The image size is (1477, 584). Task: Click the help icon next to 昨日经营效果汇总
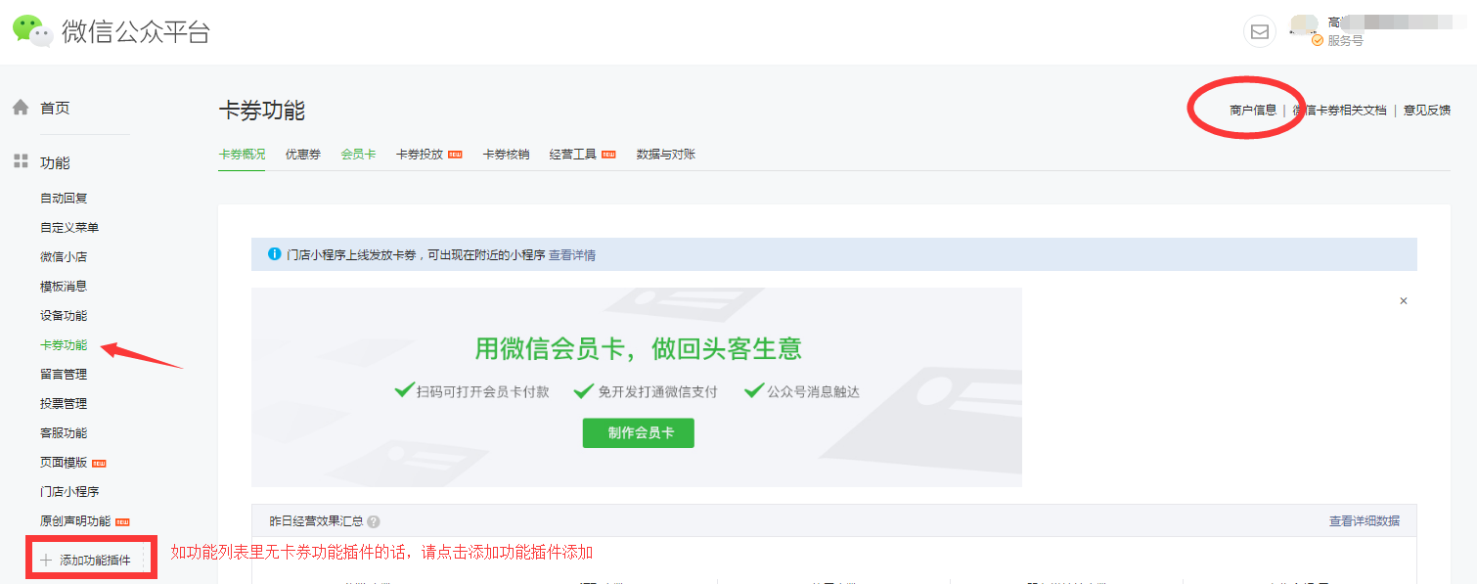[374, 522]
